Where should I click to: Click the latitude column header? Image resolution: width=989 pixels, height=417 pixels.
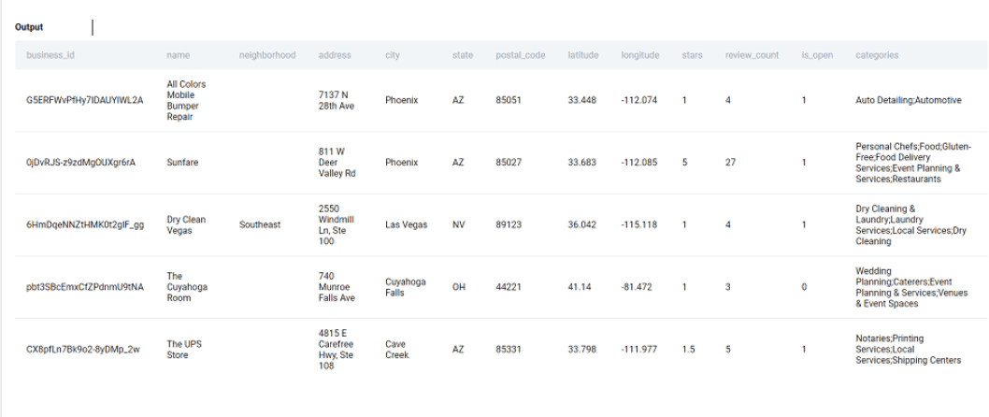tap(583, 55)
